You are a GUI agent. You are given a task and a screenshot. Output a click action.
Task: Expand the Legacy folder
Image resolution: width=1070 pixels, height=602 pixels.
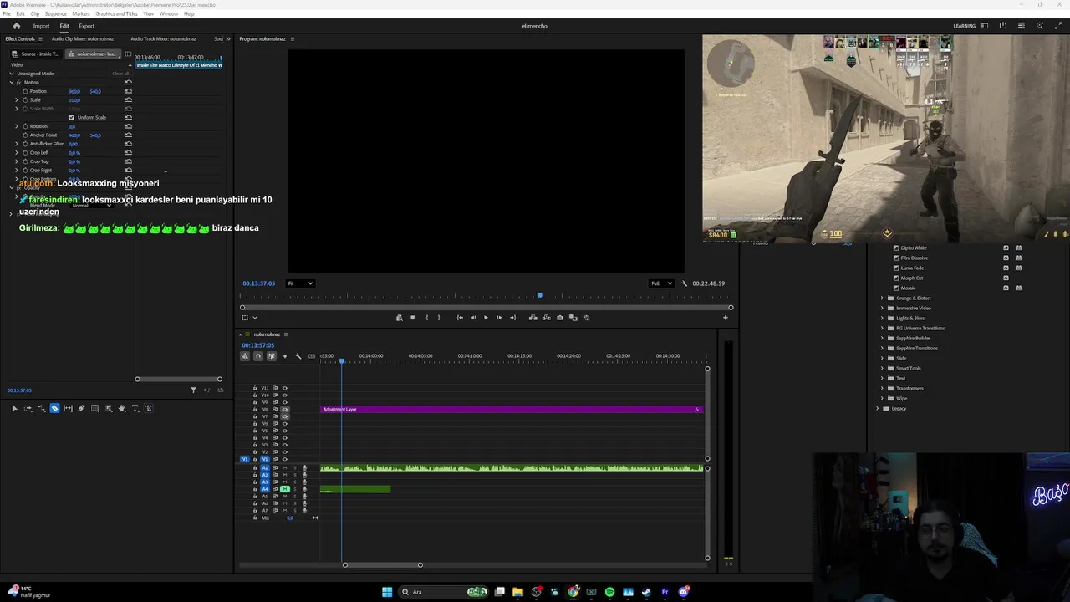pyautogui.click(x=877, y=408)
